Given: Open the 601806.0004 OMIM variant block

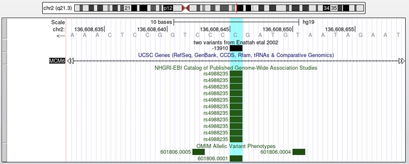Looking at the screenshot, I should [299, 152].
